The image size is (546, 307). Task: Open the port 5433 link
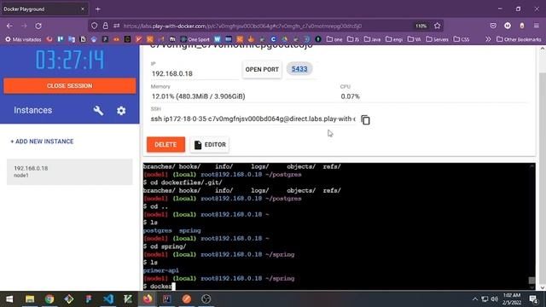299,69
